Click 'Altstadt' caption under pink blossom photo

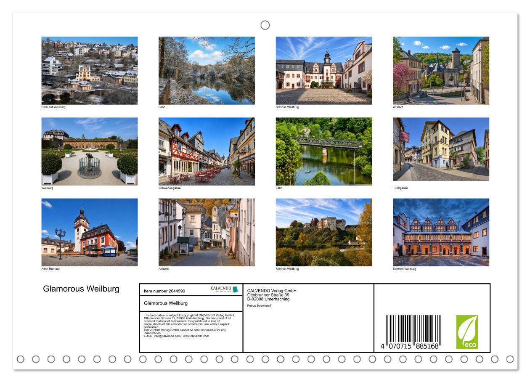(398, 107)
